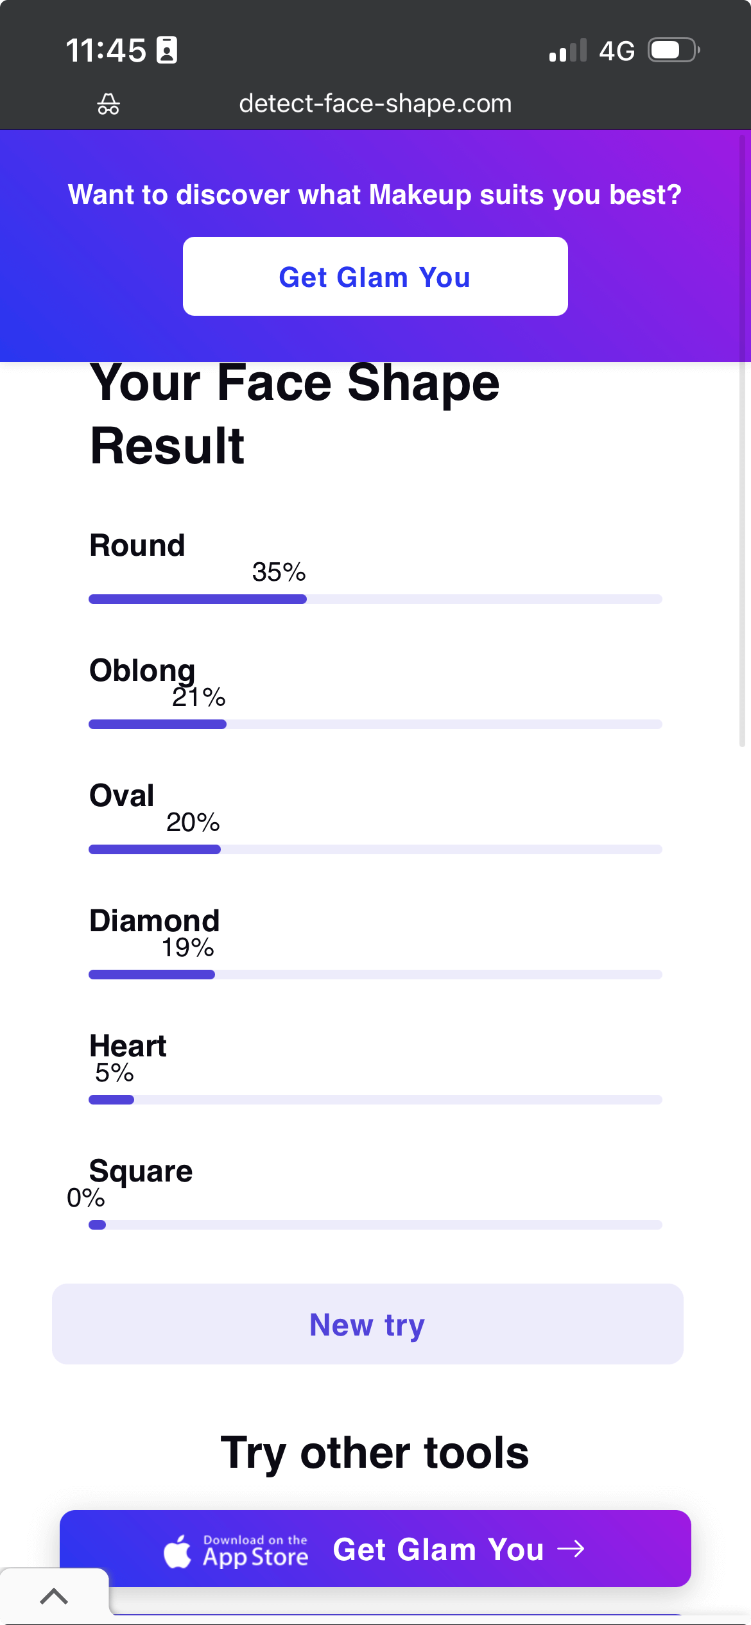Tap the Apple App Store logo
The image size is (751, 1625).
[x=178, y=1551]
